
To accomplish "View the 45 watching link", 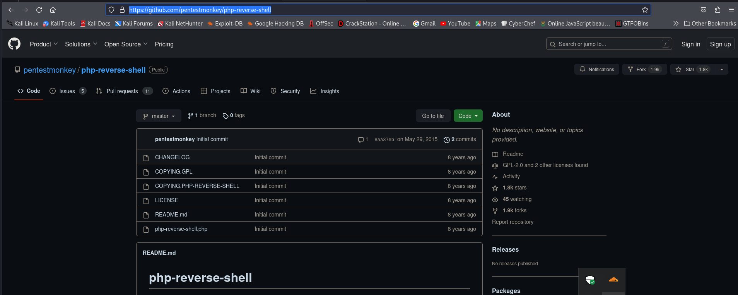I will pyautogui.click(x=512, y=199).
